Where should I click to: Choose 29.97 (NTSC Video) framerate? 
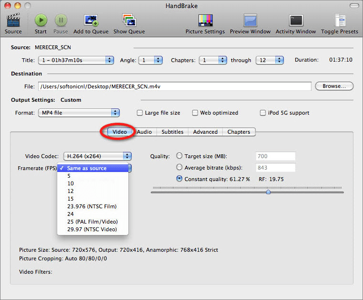click(x=93, y=229)
